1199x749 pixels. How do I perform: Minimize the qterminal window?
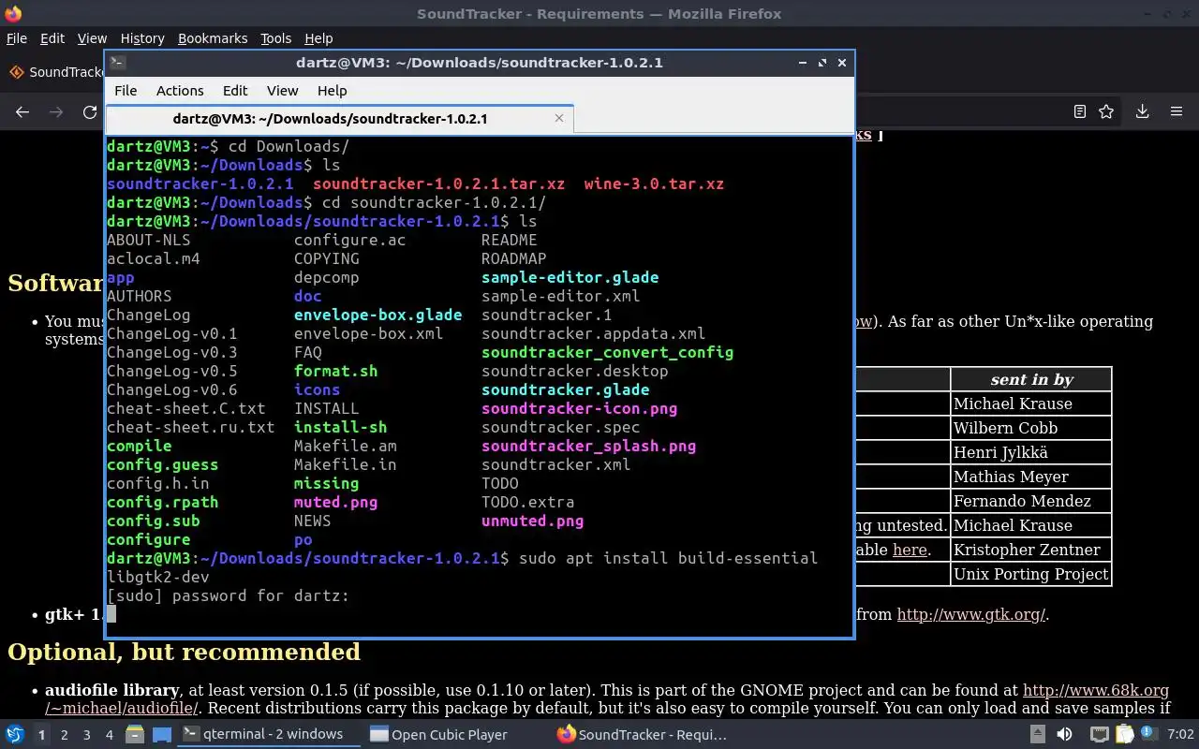pos(803,63)
